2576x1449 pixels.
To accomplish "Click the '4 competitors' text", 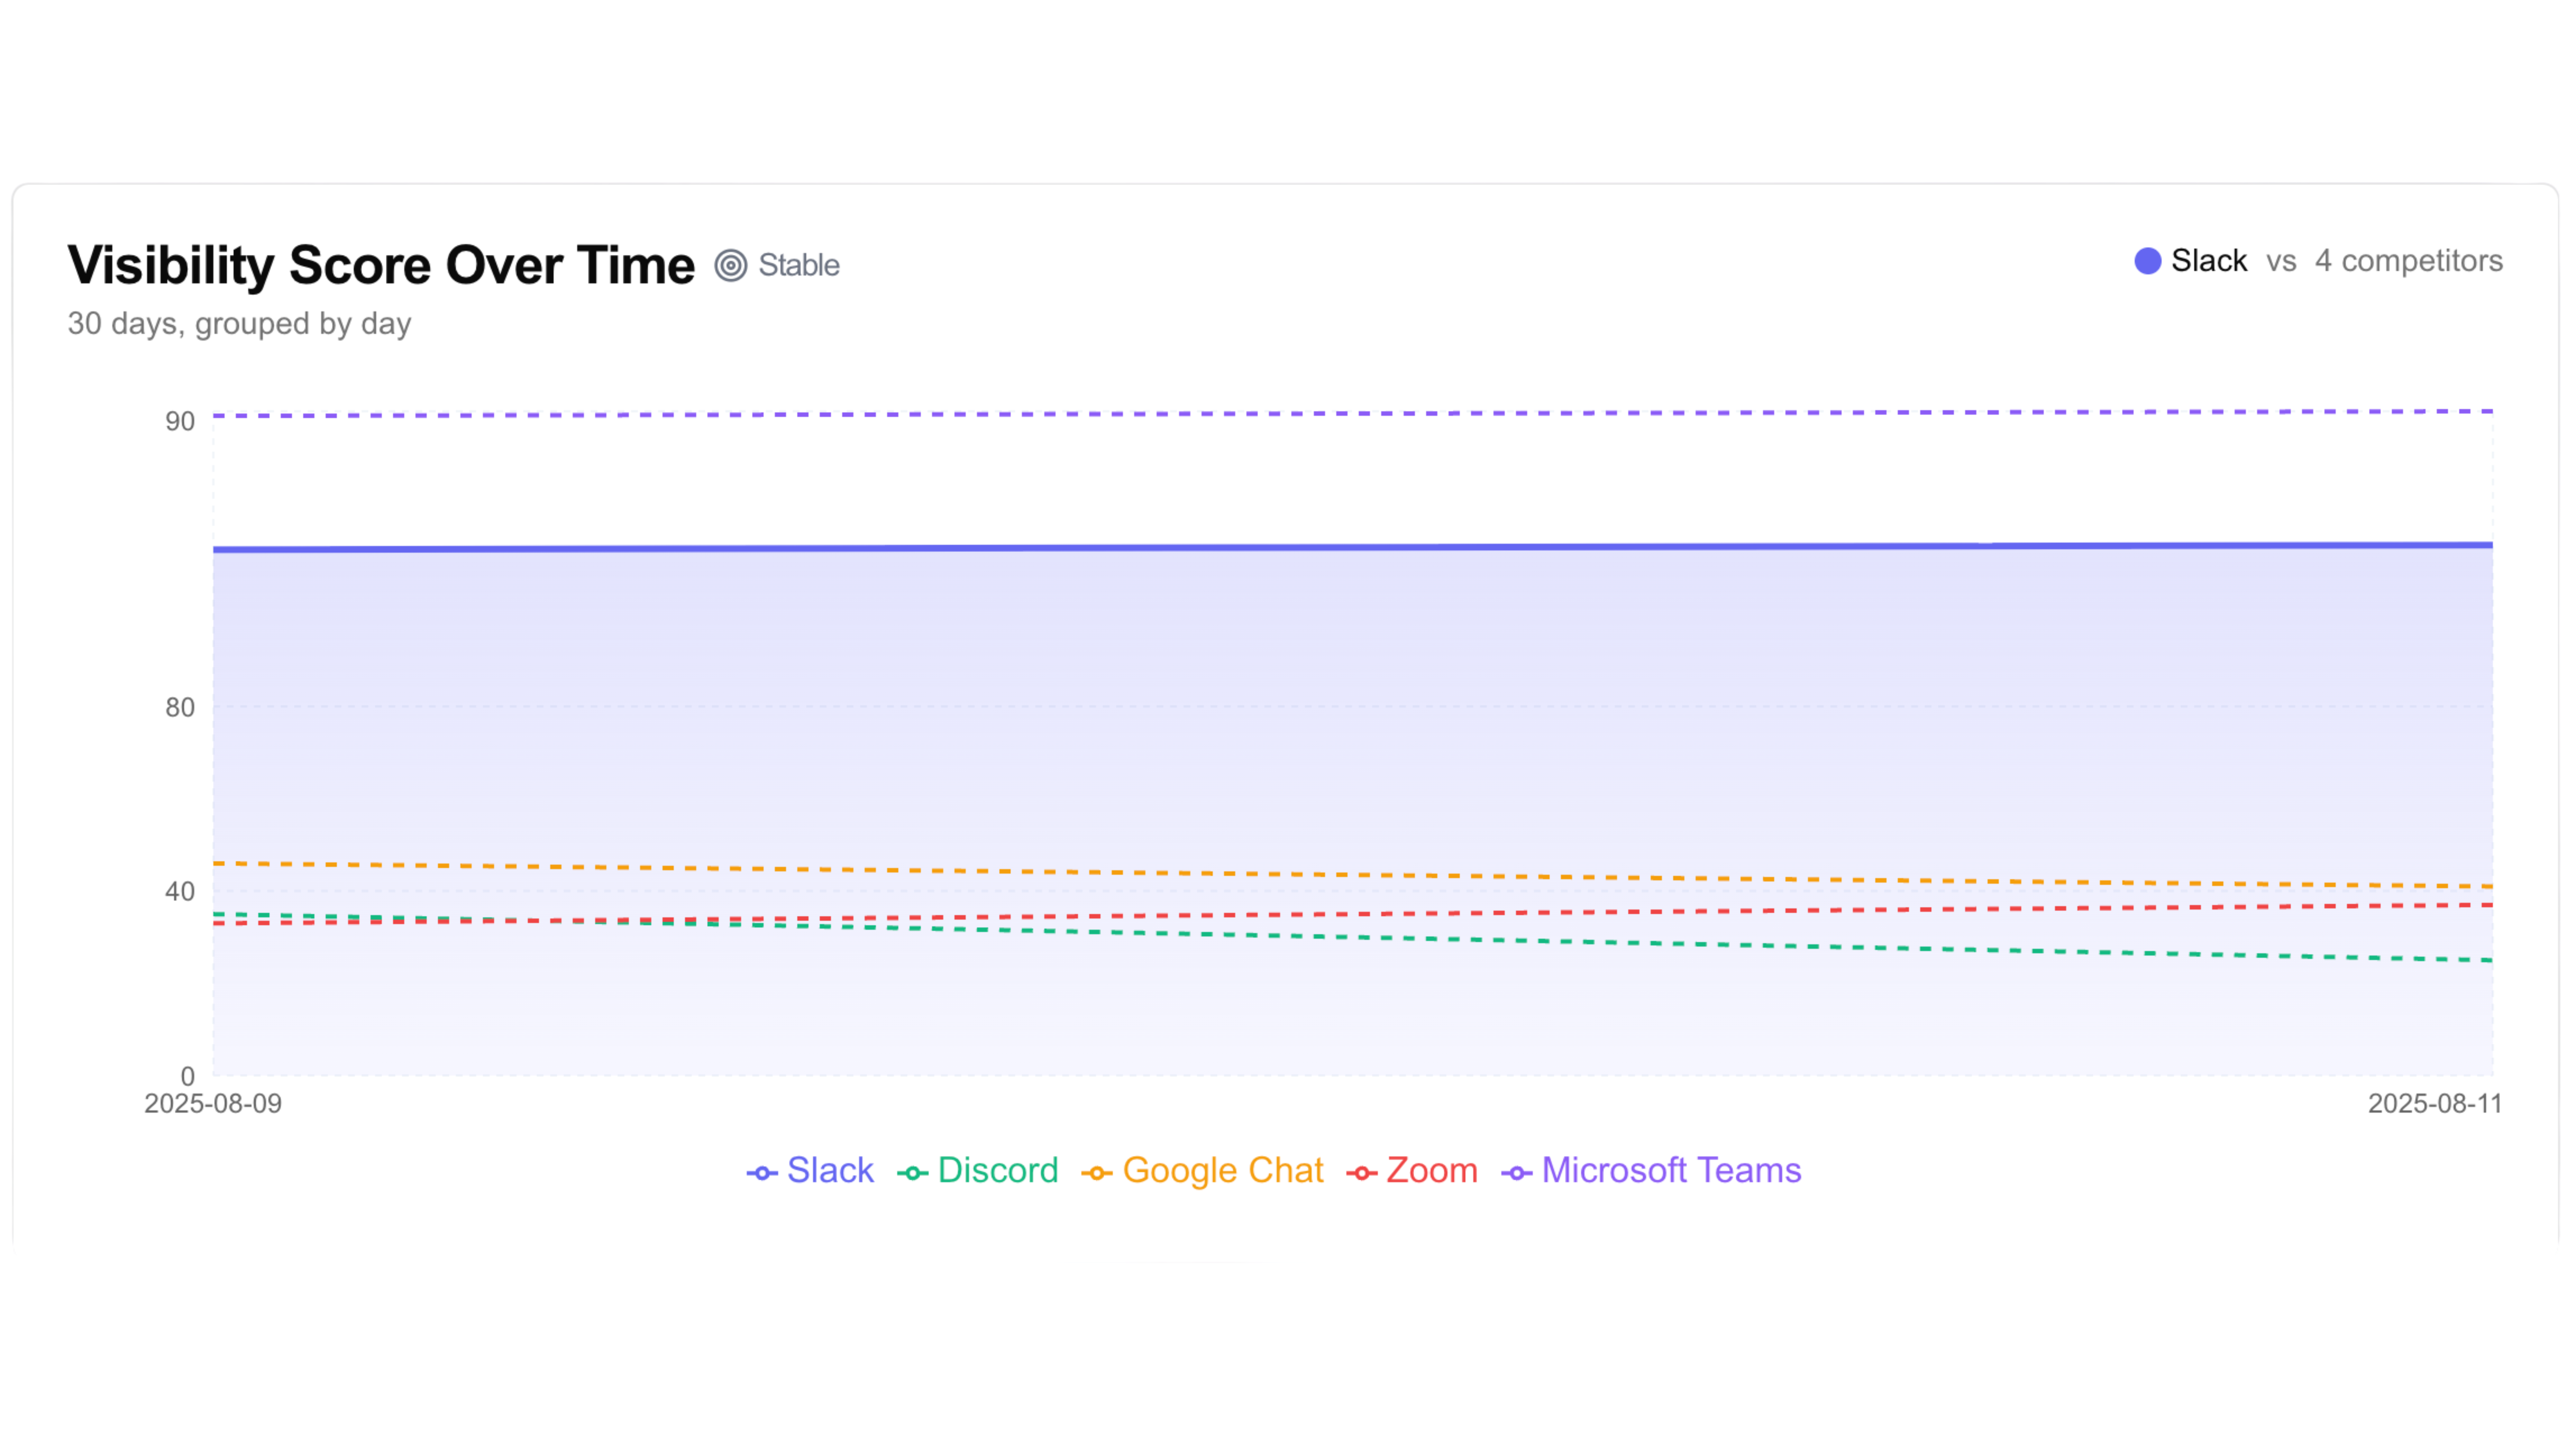I will [x=2408, y=261].
